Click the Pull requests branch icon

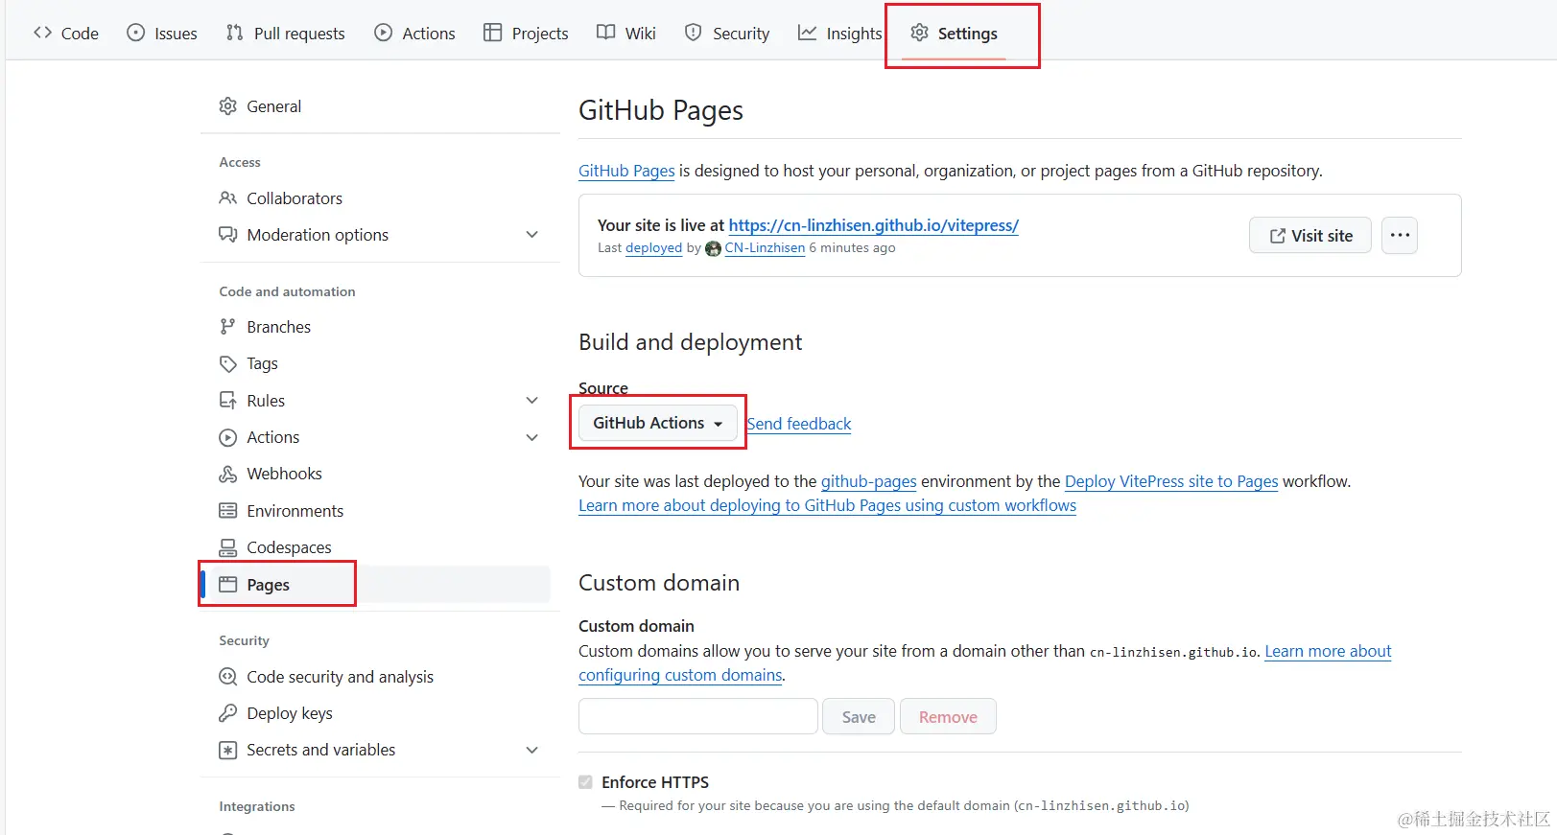point(235,33)
